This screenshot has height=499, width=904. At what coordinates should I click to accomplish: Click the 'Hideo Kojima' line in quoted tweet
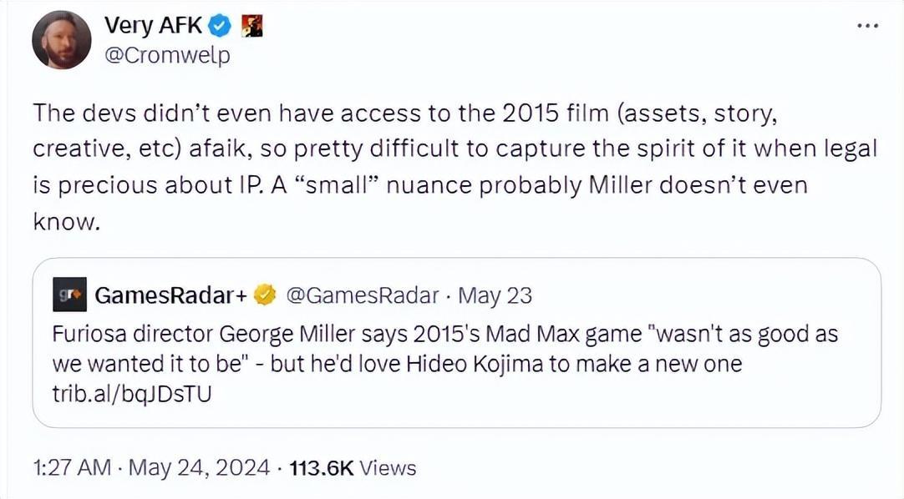[x=397, y=365]
